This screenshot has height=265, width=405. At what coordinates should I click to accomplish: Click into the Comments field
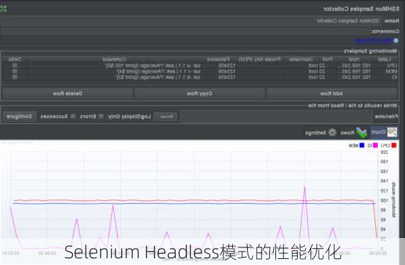(x=186, y=31)
